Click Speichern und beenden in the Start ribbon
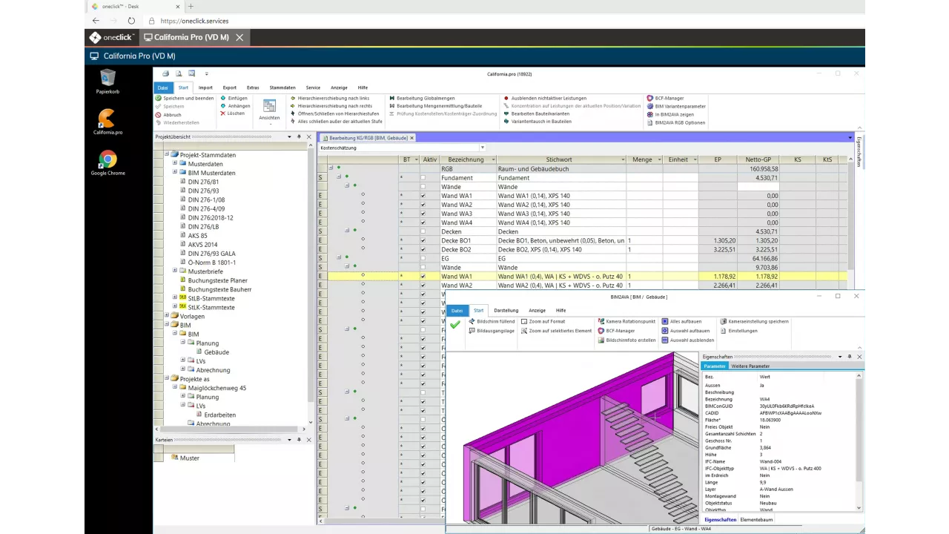This screenshot has width=949, height=534. [x=188, y=97]
